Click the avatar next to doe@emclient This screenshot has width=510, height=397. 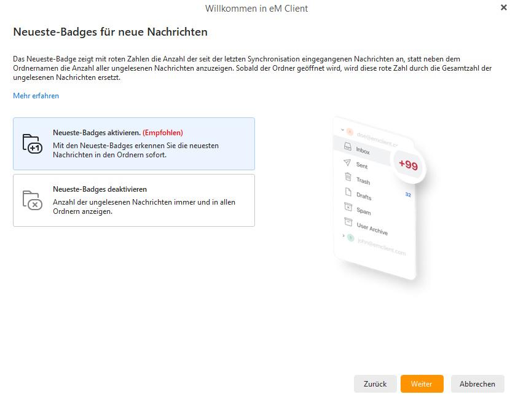click(350, 130)
